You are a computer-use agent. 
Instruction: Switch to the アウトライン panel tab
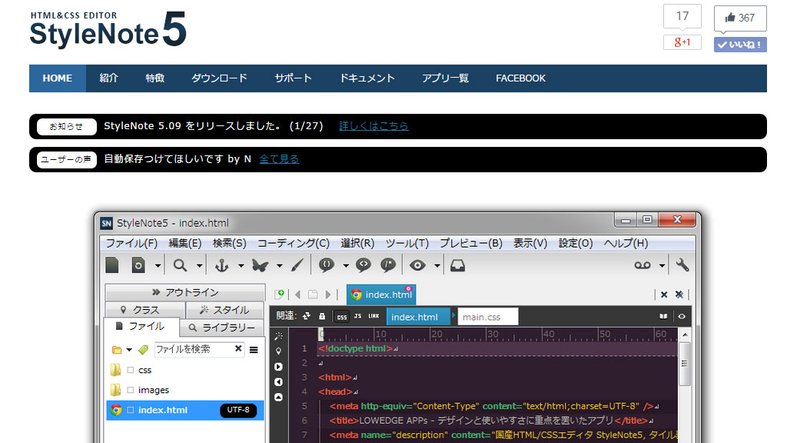[x=185, y=292]
